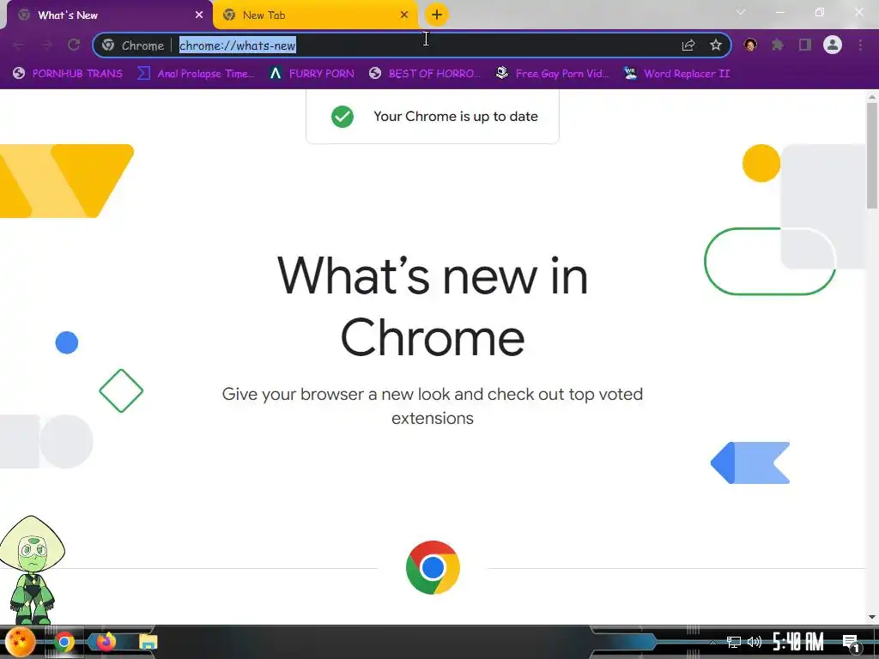Toggle the browser side panel
Viewport: 879px width, 659px height.
tap(805, 45)
